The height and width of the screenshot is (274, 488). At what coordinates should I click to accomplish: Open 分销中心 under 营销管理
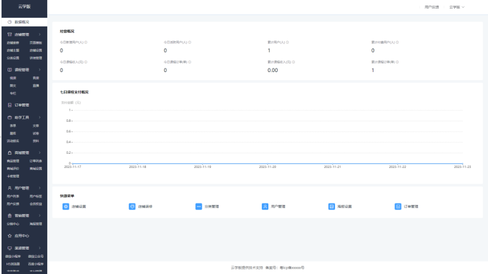coord(13,224)
